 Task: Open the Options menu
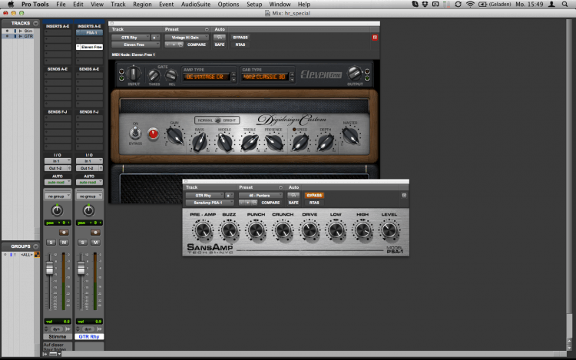point(228,5)
